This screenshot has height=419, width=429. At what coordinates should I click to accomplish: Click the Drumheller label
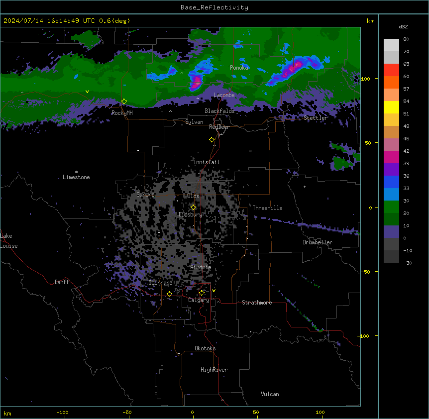[x=318, y=242]
